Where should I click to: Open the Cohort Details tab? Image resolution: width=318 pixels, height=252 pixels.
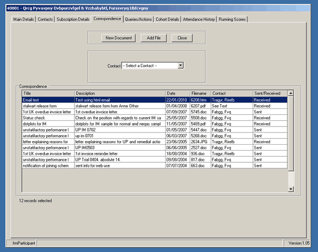click(x=168, y=19)
